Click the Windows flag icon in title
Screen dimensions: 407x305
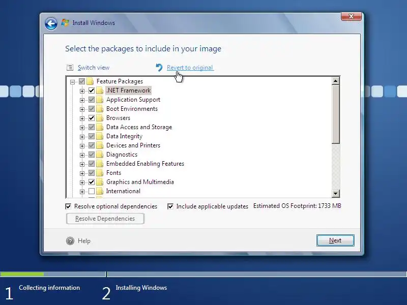click(65, 23)
